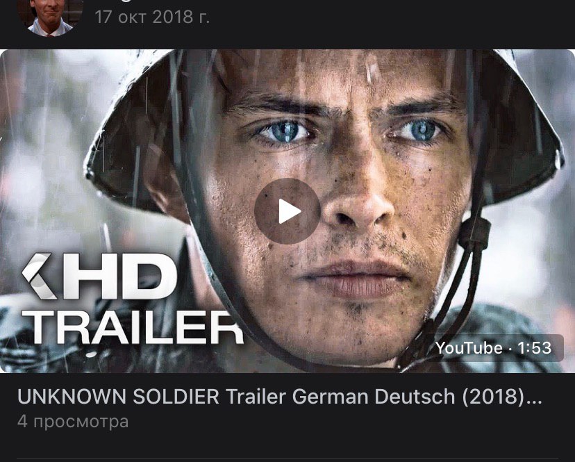575x462 pixels.
Task: Click the German Deutsch words in the title
Action: click(374, 397)
